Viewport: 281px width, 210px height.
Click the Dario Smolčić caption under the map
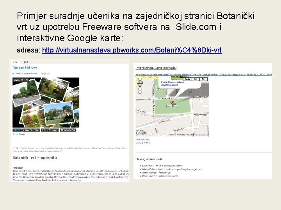pos(143,143)
